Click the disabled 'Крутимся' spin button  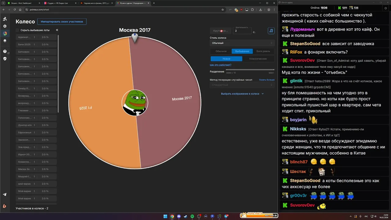pyautogui.click(x=221, y=31)
